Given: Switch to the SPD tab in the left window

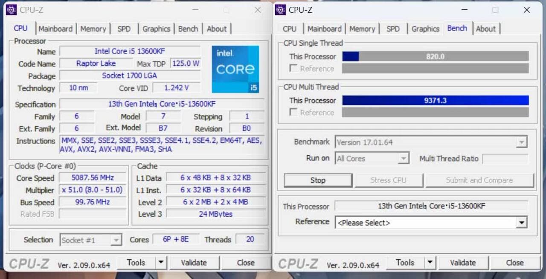Looking at the screenshot, I should (x=124, y=28).
